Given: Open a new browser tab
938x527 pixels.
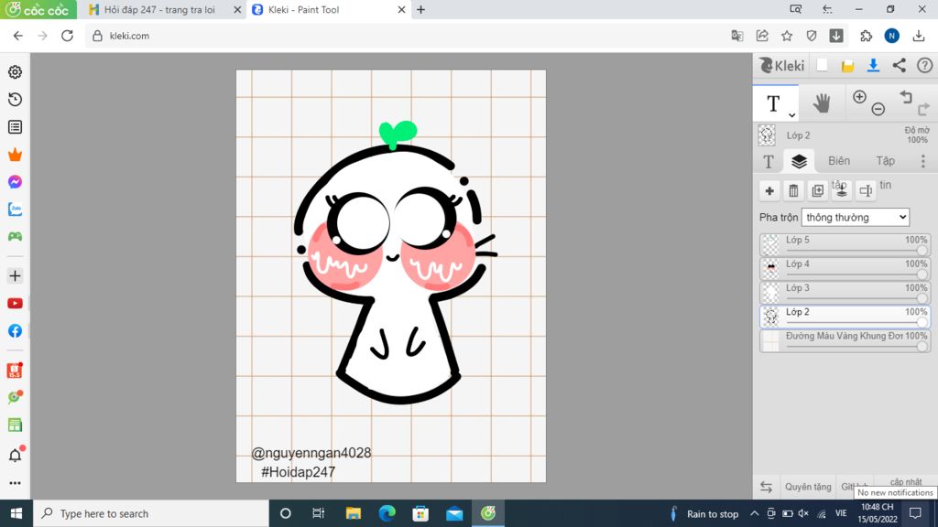Looking at the screenshot, I should (420, 9).
